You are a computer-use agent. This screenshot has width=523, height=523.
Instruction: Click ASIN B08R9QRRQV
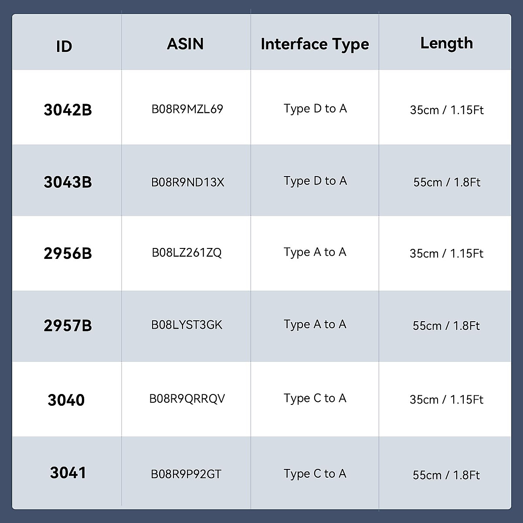tap(187, 399)
